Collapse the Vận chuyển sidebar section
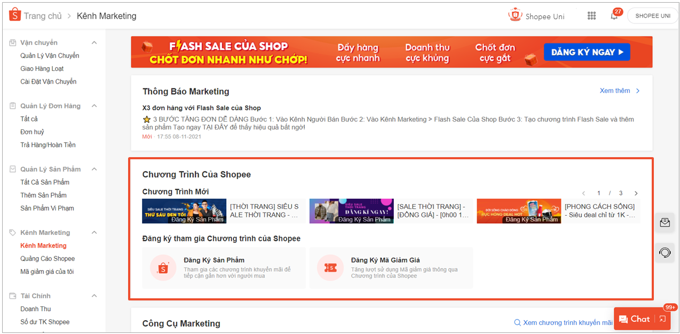680x334 pixels. click(94, 43)
